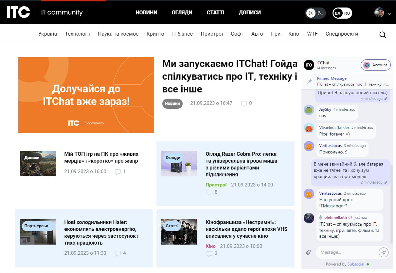Select the Пристрої category in navigation
This screenshot has width=396, height=273.
pyautogui.click(x=212, y=34)
